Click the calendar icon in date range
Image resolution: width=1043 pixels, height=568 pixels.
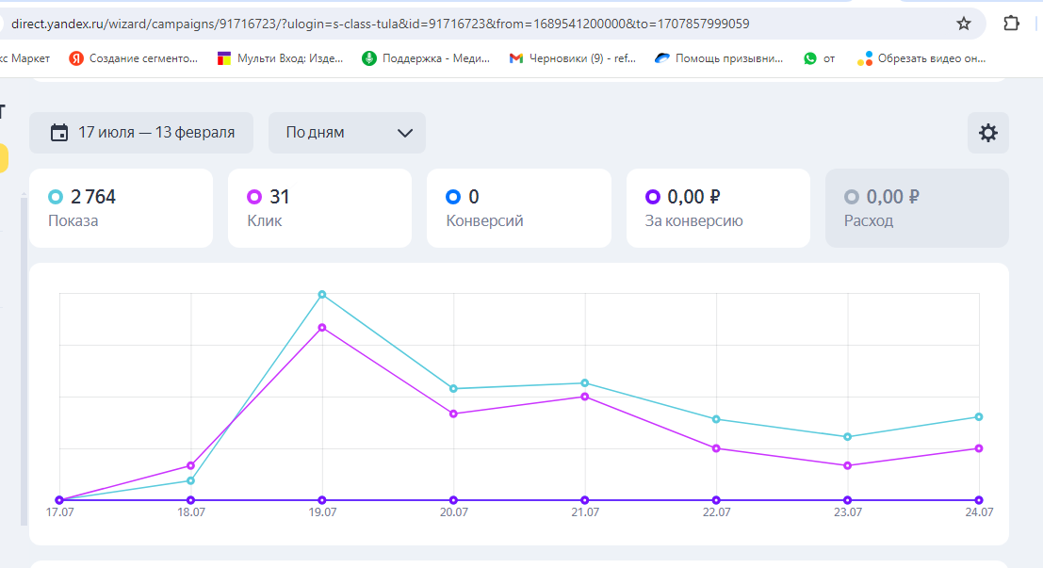pos(59,133)
